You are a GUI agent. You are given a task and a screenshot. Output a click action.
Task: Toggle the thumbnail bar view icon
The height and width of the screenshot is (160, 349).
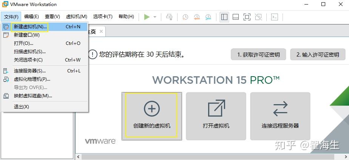coord(236,17)
